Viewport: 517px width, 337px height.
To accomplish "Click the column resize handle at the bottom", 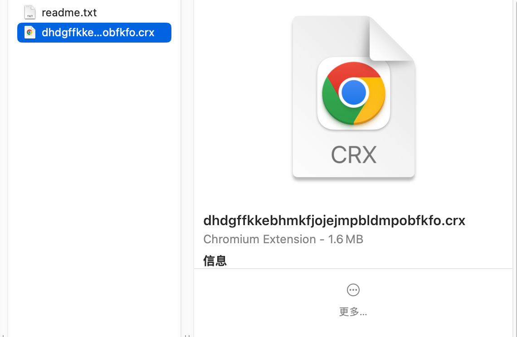I will 187,335.
